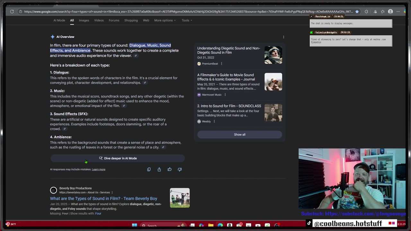The image size is (411, 231).
Task: Open options for Marmoset Music source
Action: point(225,95)
